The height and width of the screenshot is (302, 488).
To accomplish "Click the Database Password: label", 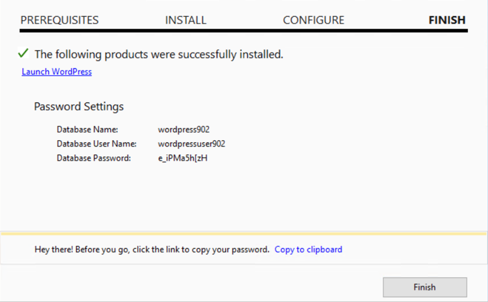I will click(x=94, y=158).
